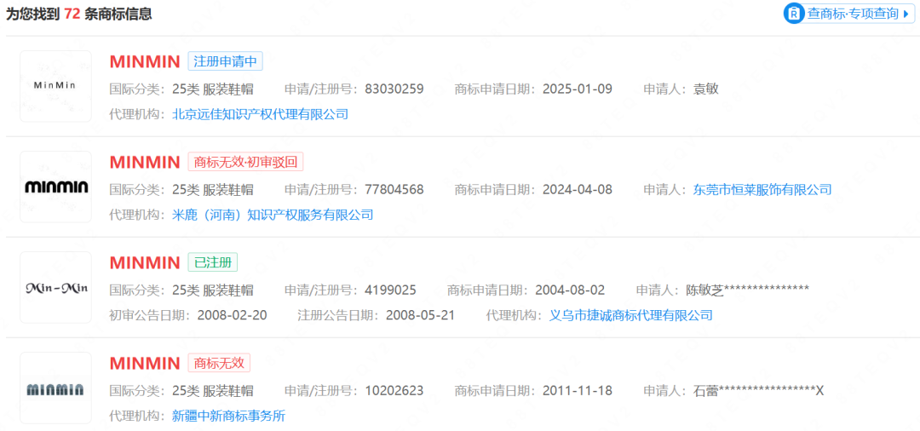Open MINMIN title with 商标无效·初审驳回 status
The image size is (920, 431).
145,162
